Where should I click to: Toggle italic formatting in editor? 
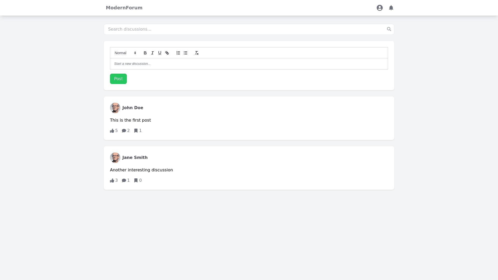pos(153,53)
